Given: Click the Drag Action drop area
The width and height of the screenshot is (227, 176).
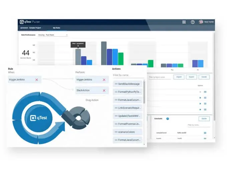Looking at the screenshot, I should (x=92, y=100).
